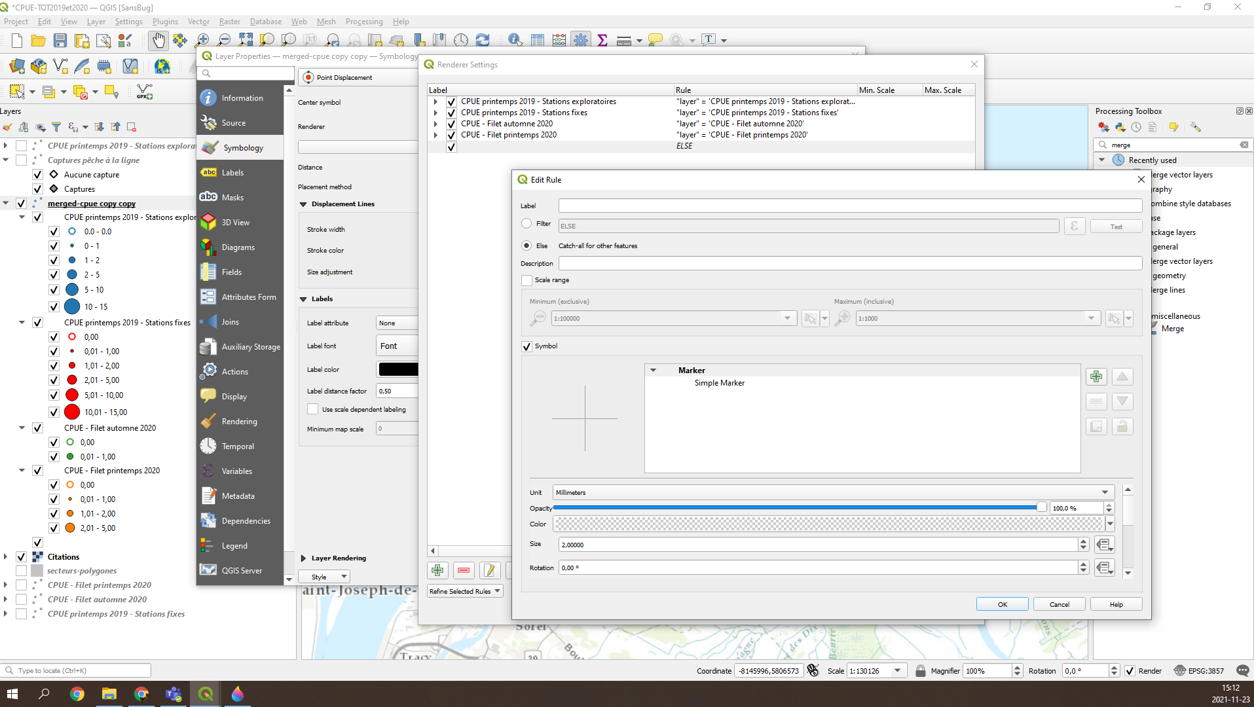1254x707 pixels.
Task: Click the Add WMS layer globe icon
Action: click(x=162, y=66)
